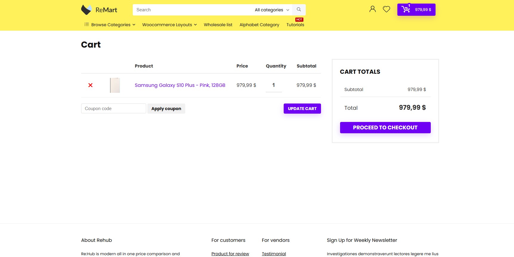This screenshot has width=514, height=257.
Task: Open the user account icon
Action: (x=373, y=9)
